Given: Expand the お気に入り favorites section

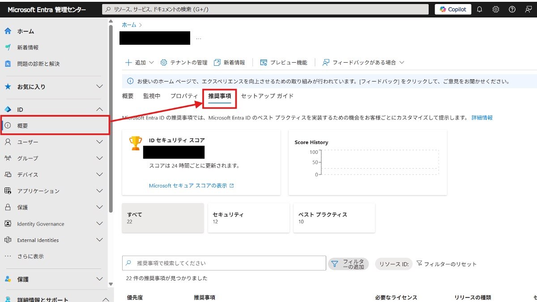Looking at the screenshot, I should pos(100,87).
